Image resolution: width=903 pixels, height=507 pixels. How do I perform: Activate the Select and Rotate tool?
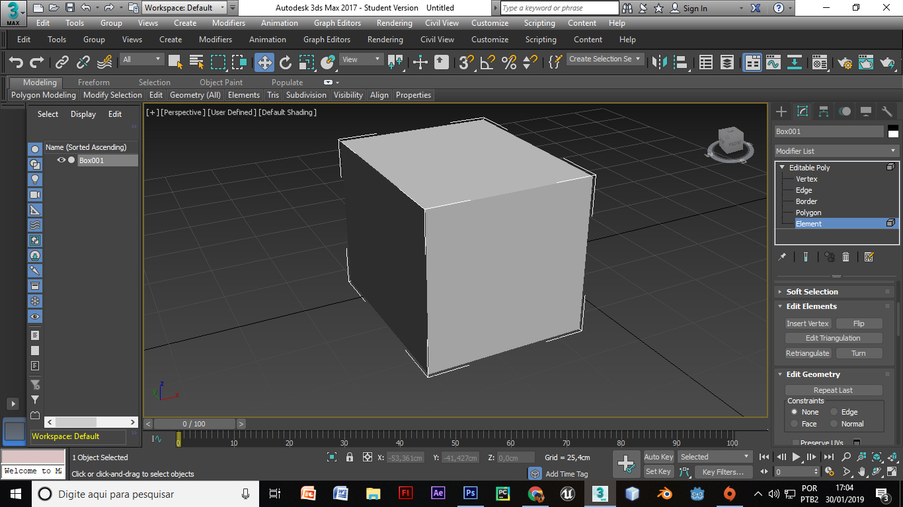286,62
